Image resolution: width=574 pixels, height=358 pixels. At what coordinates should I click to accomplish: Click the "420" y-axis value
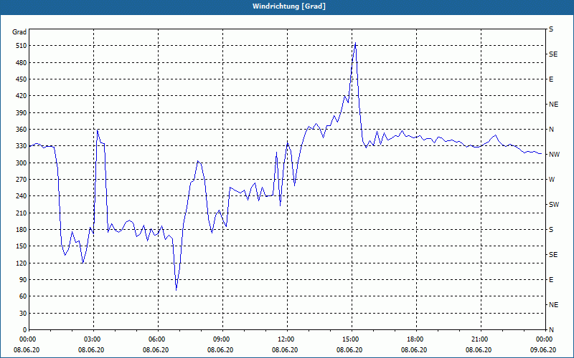click(22, 96)
